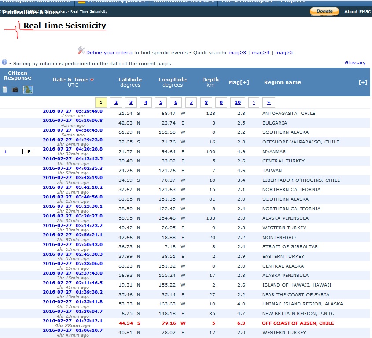The height and width of the screenshot is (338, 372).
Task: Click region text STRAIT OF GIBRALTAR
Action: [x=290, y=247]
